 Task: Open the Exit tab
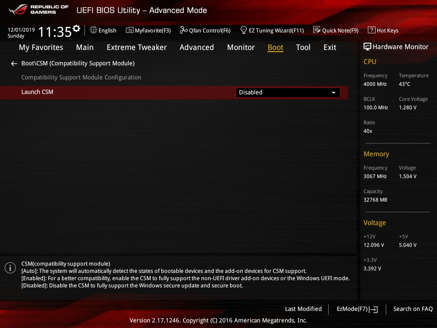(x=330, y=47)
